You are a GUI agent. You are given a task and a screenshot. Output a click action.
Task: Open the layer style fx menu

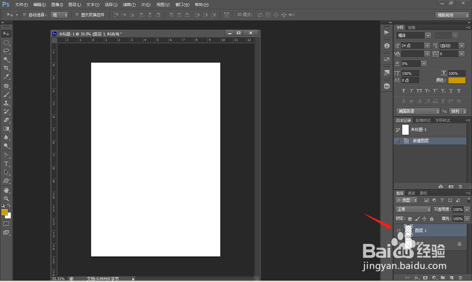click(417, 278)
